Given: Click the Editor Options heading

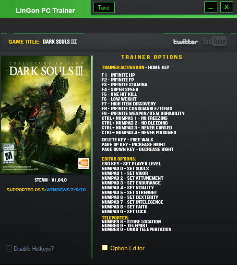Looking at the screenshot, I should pyautogui.click(x=118, y=159).
